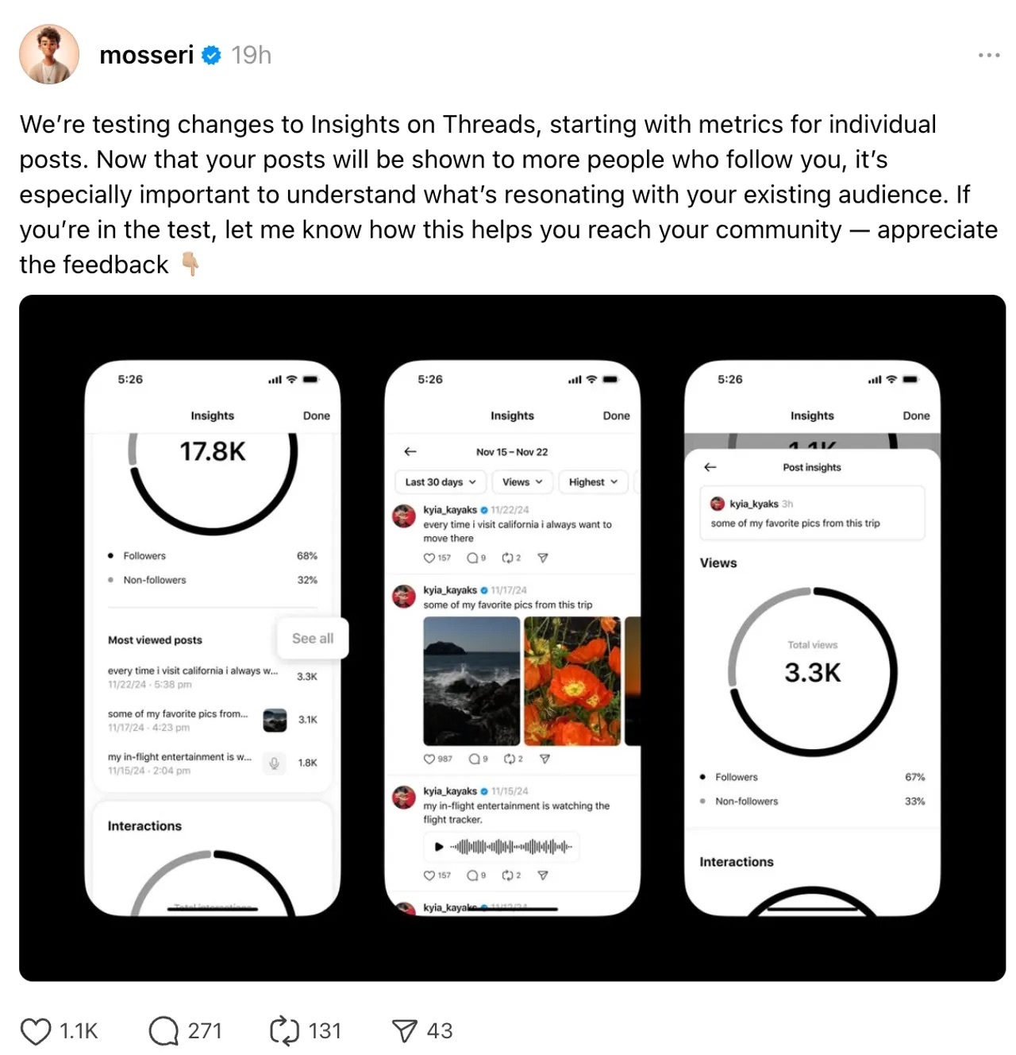Viewport: 1016px width, 1055px height.
Task: Share post using the paper plane icon
Action: [404, 1030]
